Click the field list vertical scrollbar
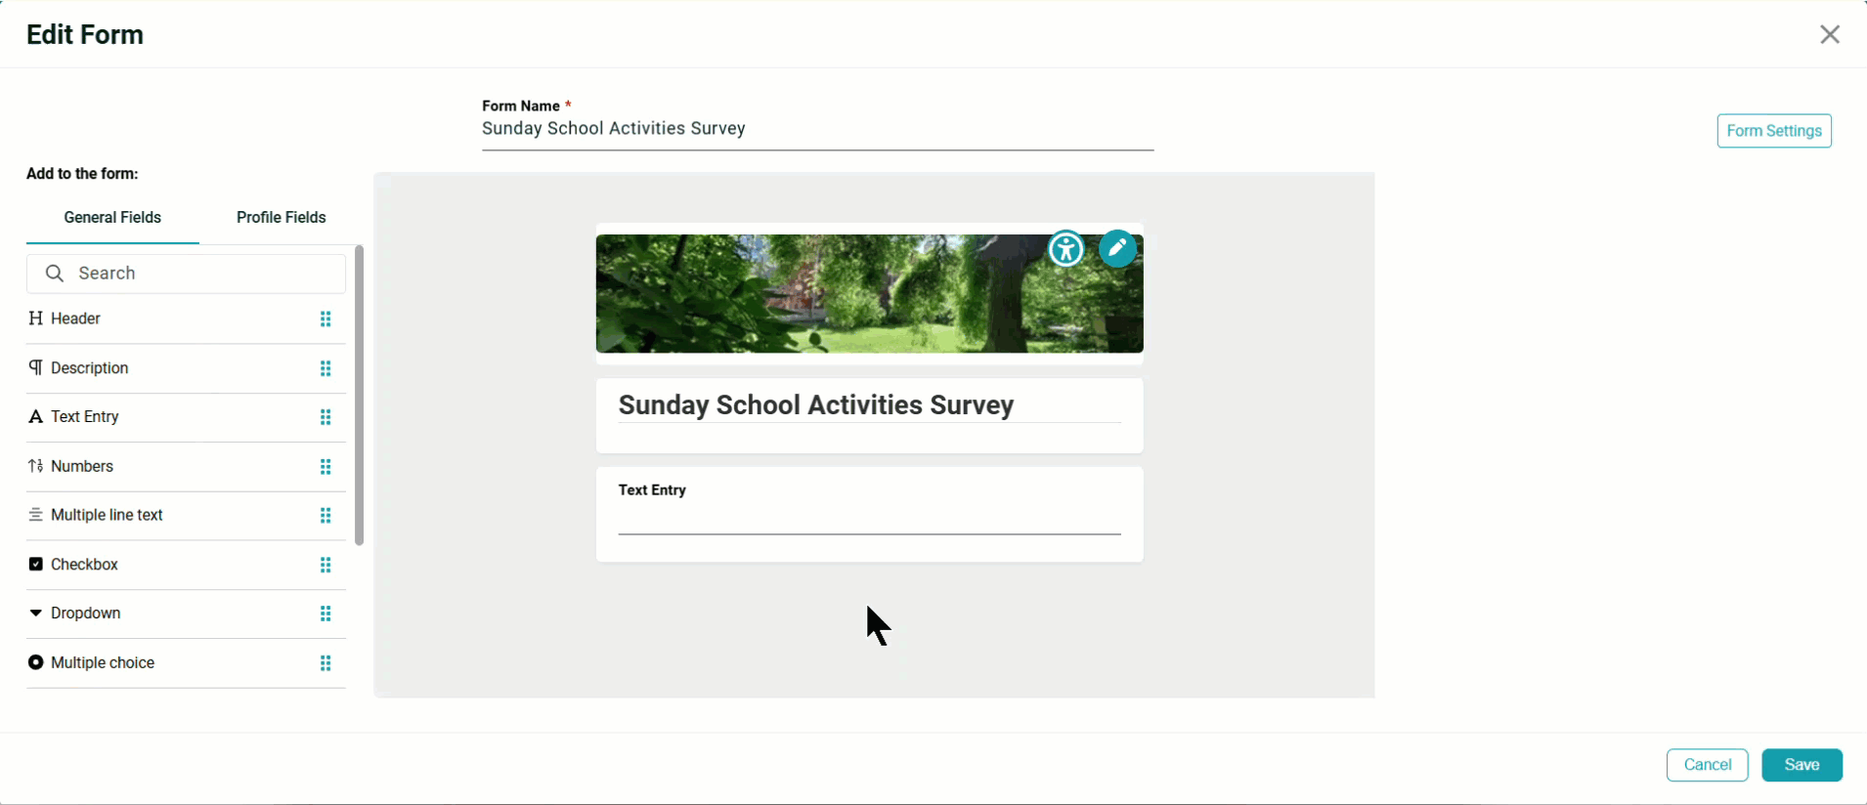 (359, 396)
